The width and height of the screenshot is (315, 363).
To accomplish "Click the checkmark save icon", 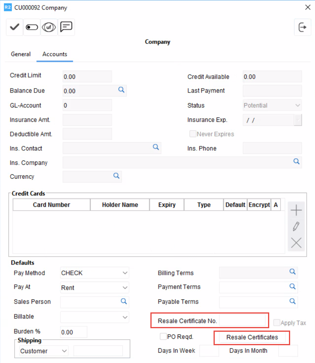I will coord(15,27).
